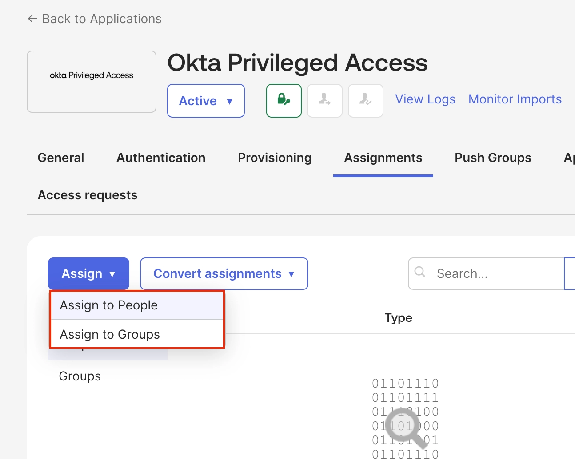Viewport: 575px width, 459px height.
Task: Click the back arrow beside Back to Applications
Action: coord(32,19)
